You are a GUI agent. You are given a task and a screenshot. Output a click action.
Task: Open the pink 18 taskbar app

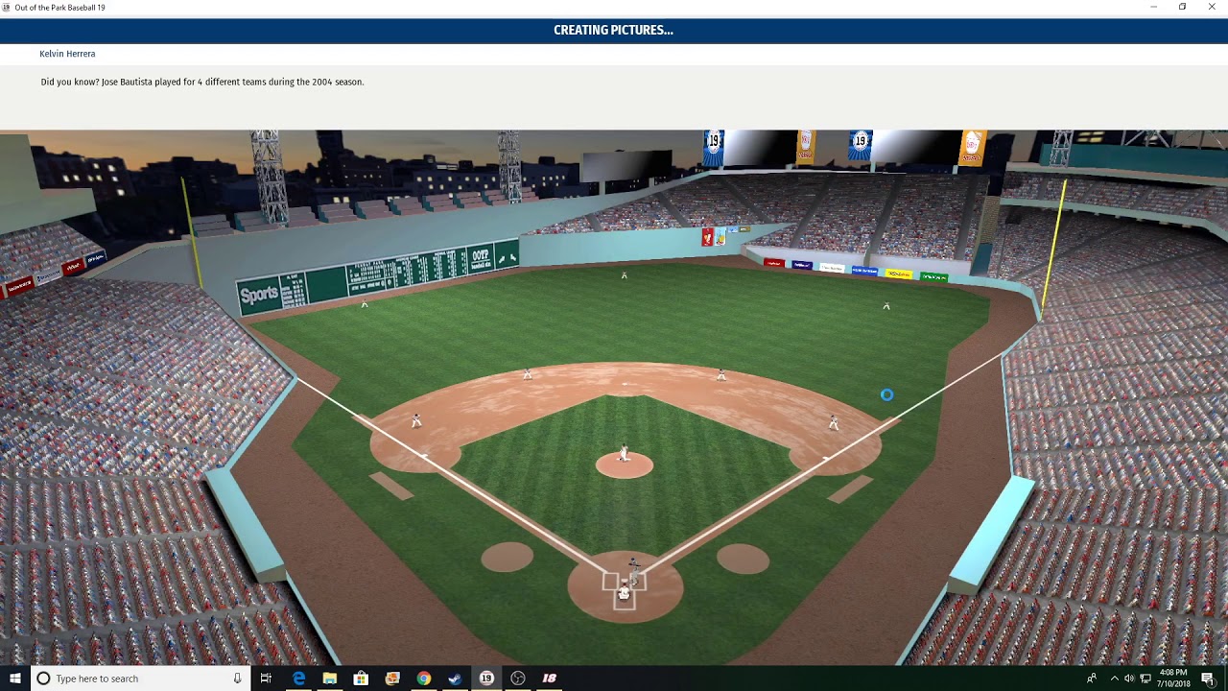550,679
